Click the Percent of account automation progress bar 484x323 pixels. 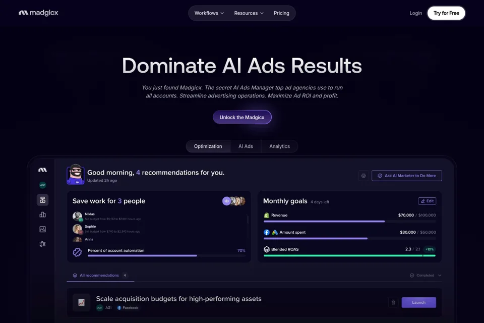pos(166,255)
